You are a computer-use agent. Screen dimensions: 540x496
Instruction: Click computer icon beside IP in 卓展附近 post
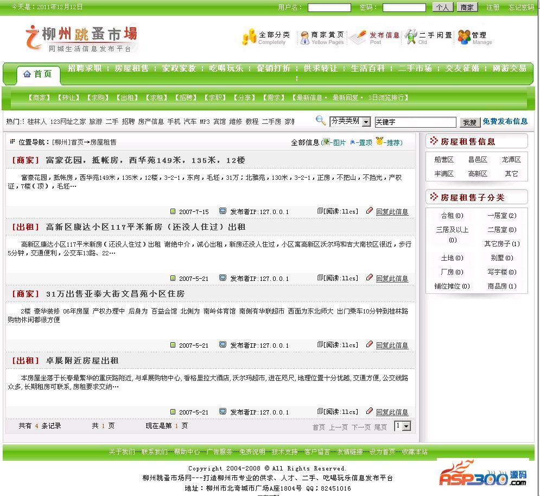pyautogui.click(x=223, y=411)
